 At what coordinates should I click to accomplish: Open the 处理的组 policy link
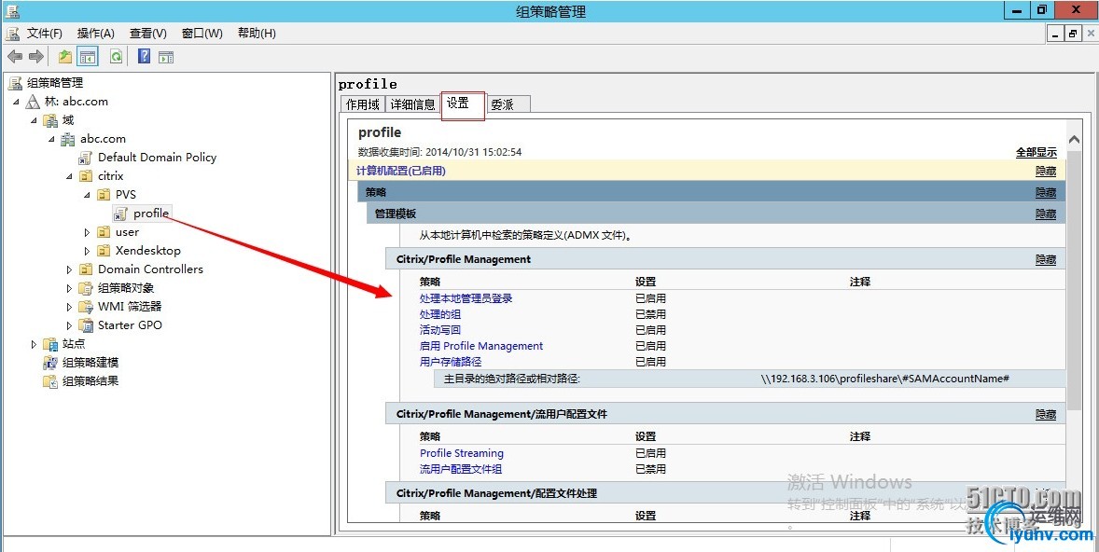tap(440, 314)
